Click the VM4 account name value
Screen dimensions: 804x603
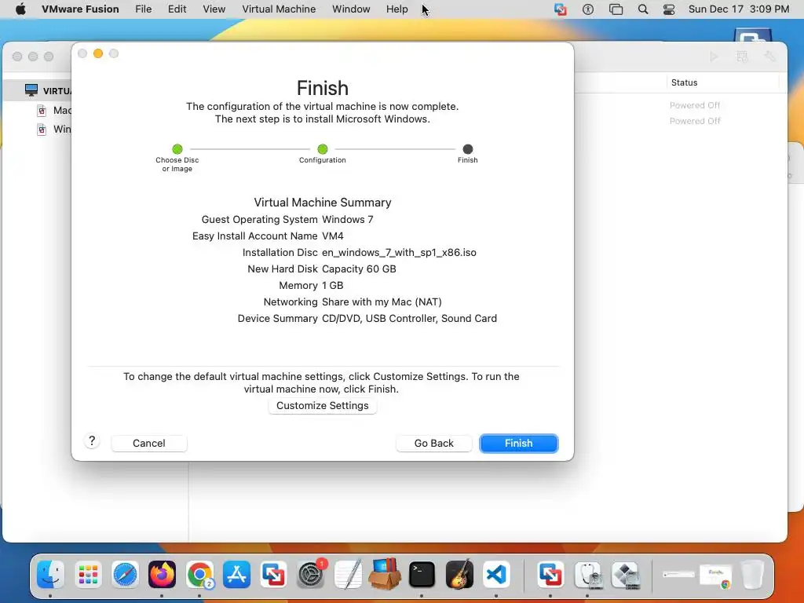pyautogui.click(x=333, y=236)
